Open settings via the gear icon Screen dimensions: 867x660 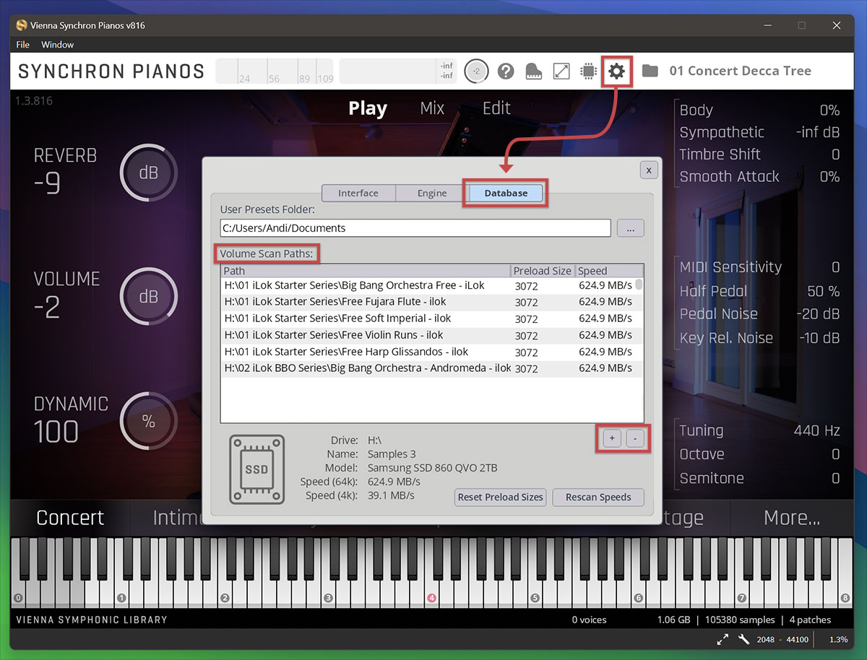tap(616, 71)
